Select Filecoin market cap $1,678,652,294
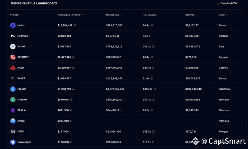Image resolution: width=248 pixels, height=149 pixels. [115, 89]
